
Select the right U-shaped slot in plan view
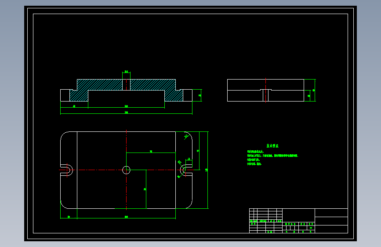tap(186, 170)
